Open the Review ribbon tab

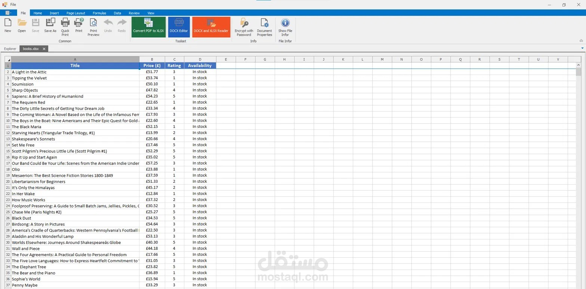click(x=134, y=13)
